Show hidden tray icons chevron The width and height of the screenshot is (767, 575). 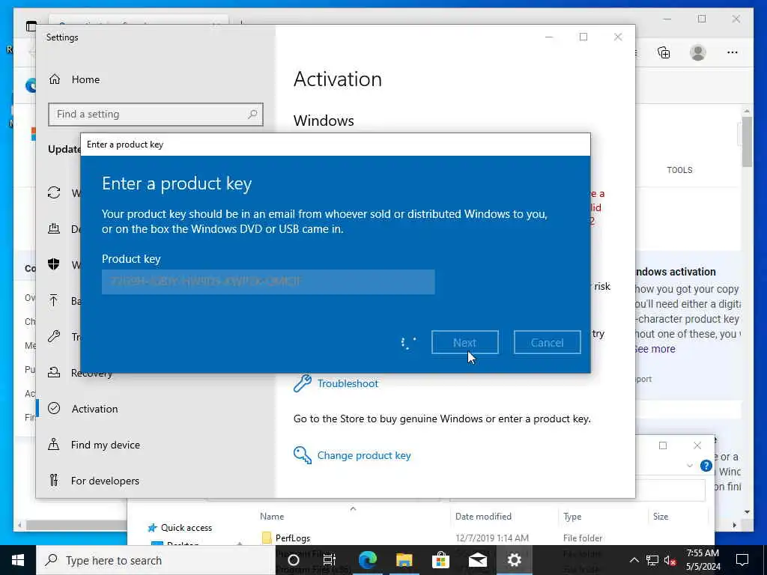(x=634, y=560)
